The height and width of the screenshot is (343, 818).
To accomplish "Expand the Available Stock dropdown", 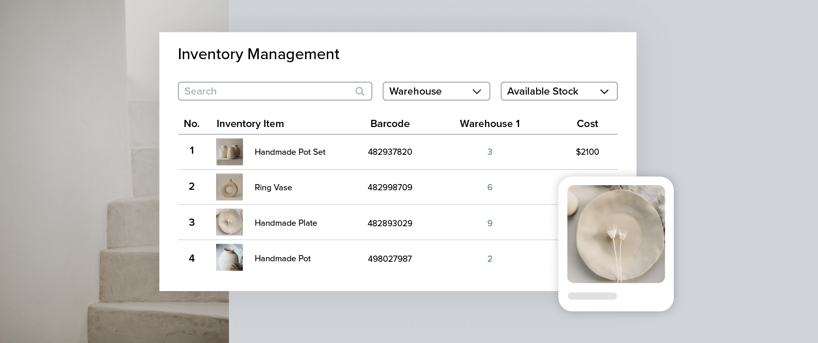I will pos(558,92).
